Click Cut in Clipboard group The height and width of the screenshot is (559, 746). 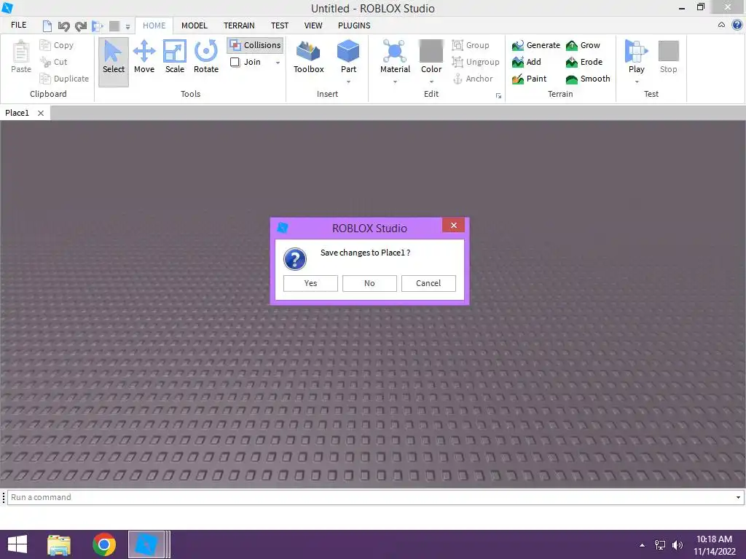53,62
